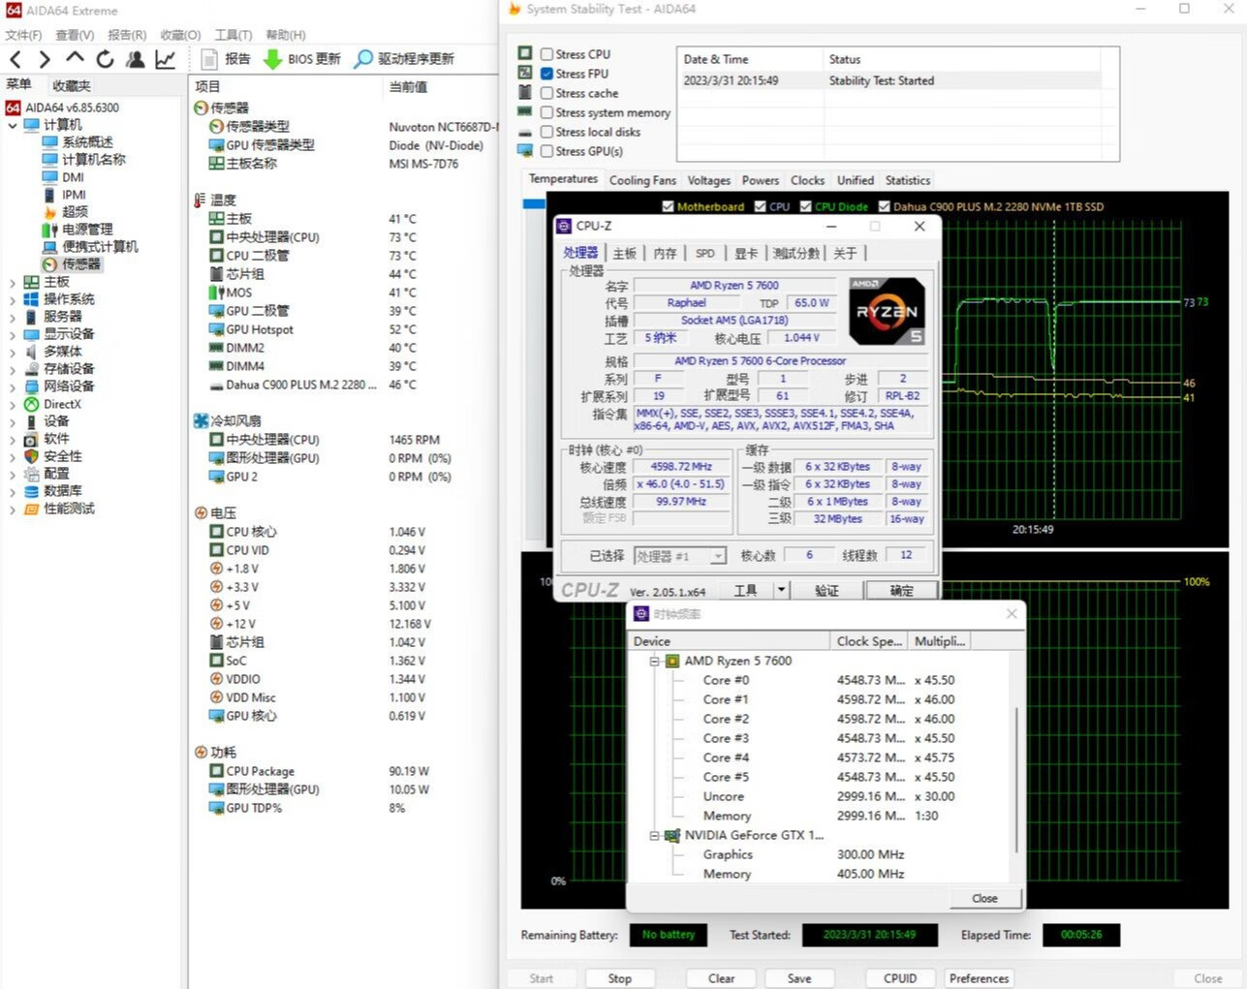Switch to the Voltages tab

tap(708, 180)
